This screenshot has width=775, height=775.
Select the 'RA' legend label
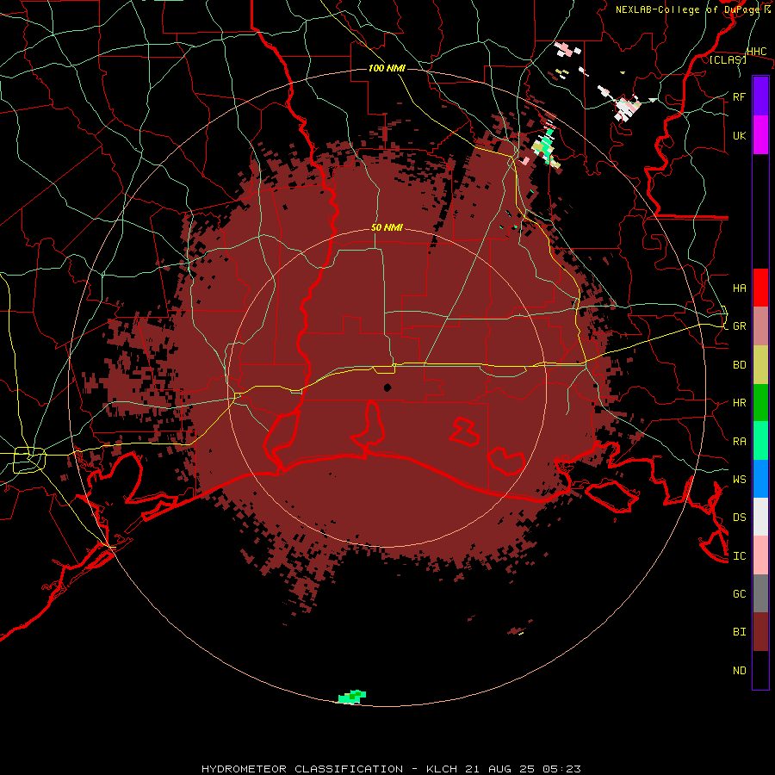tap(739, 441)
